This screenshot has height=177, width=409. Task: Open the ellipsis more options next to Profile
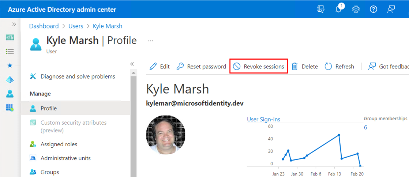point(150,41)
